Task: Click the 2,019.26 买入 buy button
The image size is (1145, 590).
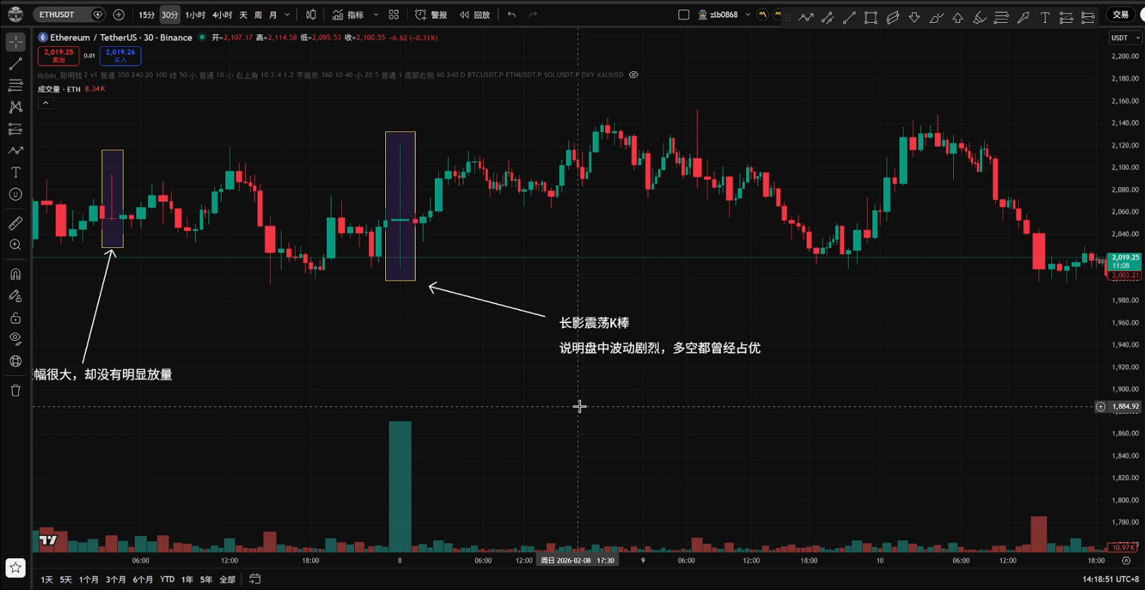Action: [x=120, y=56]
